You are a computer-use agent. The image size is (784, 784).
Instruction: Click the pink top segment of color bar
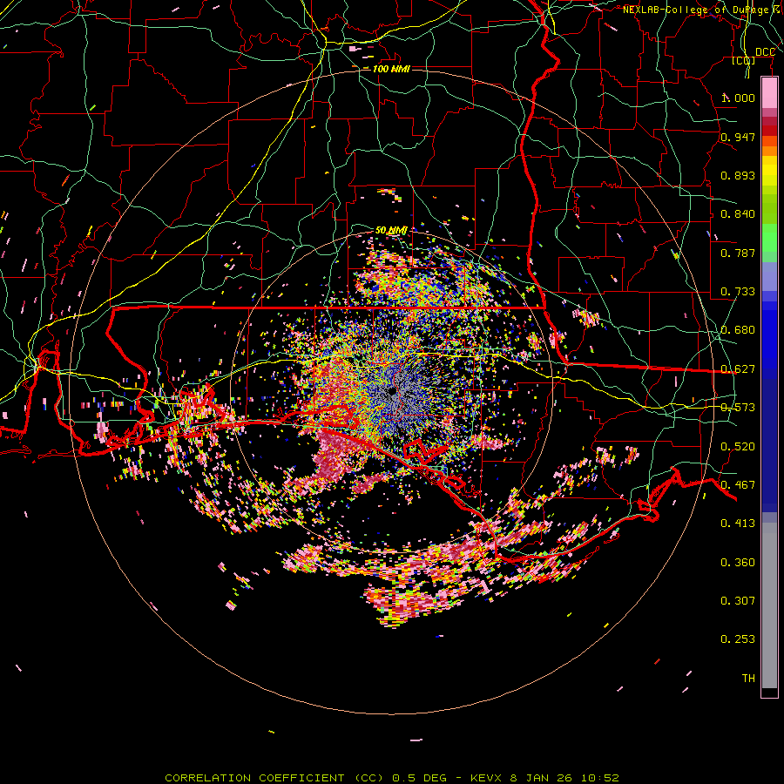click(x=769, y=92)
